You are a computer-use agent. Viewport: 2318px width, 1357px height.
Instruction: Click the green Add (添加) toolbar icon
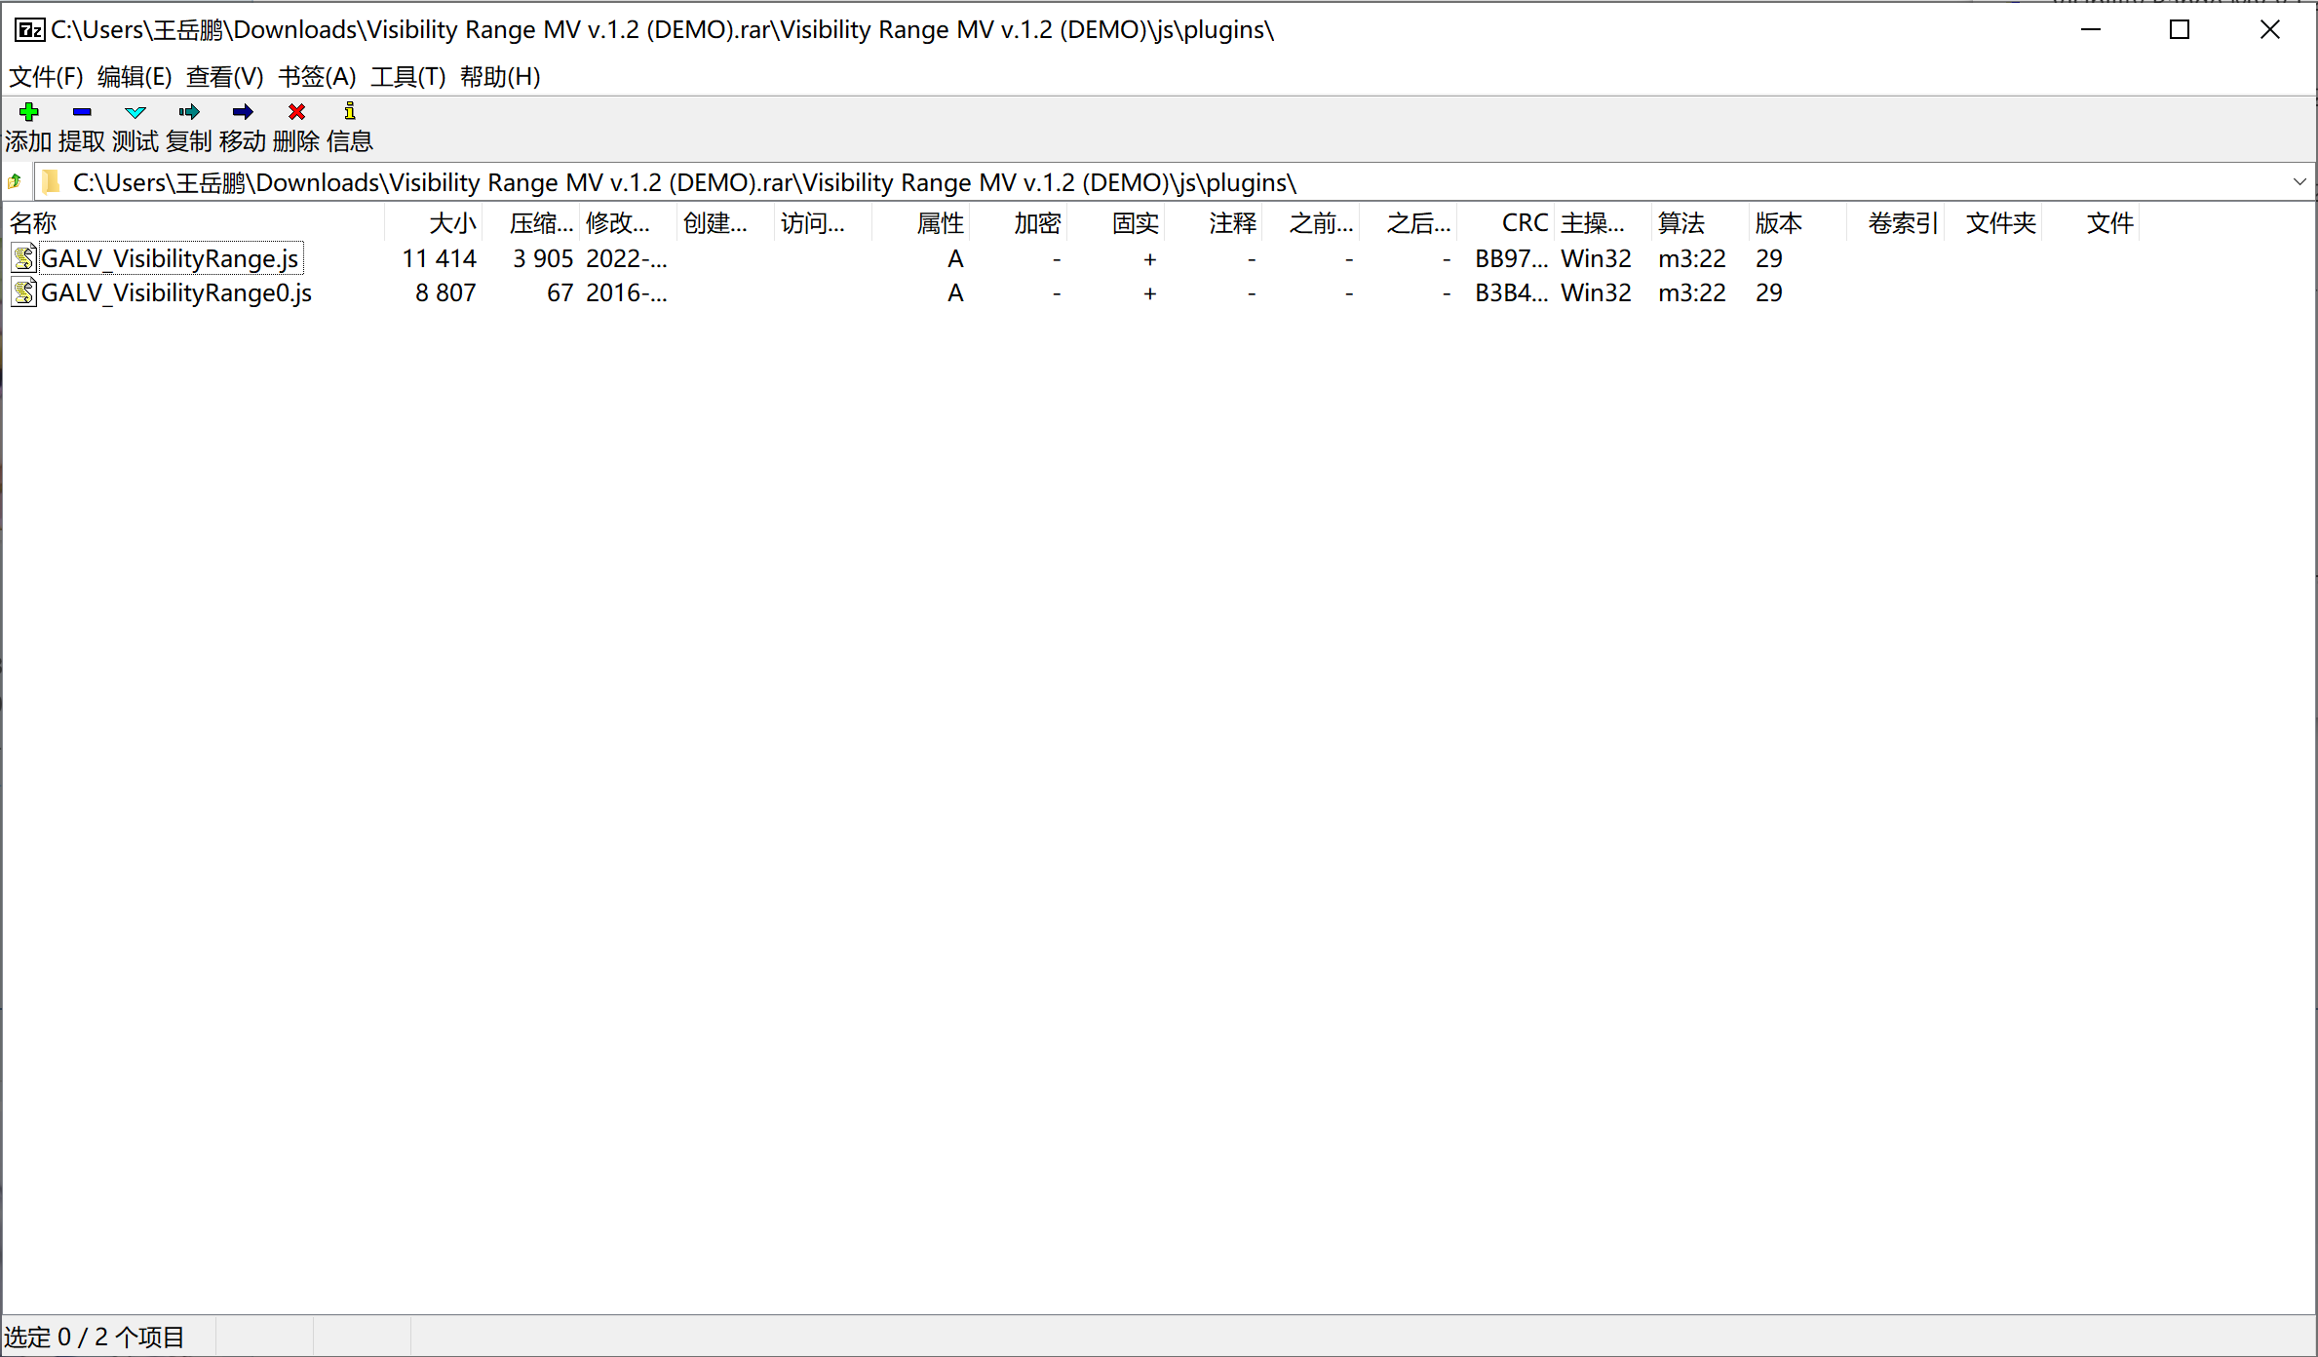click(x=28, y=111)
